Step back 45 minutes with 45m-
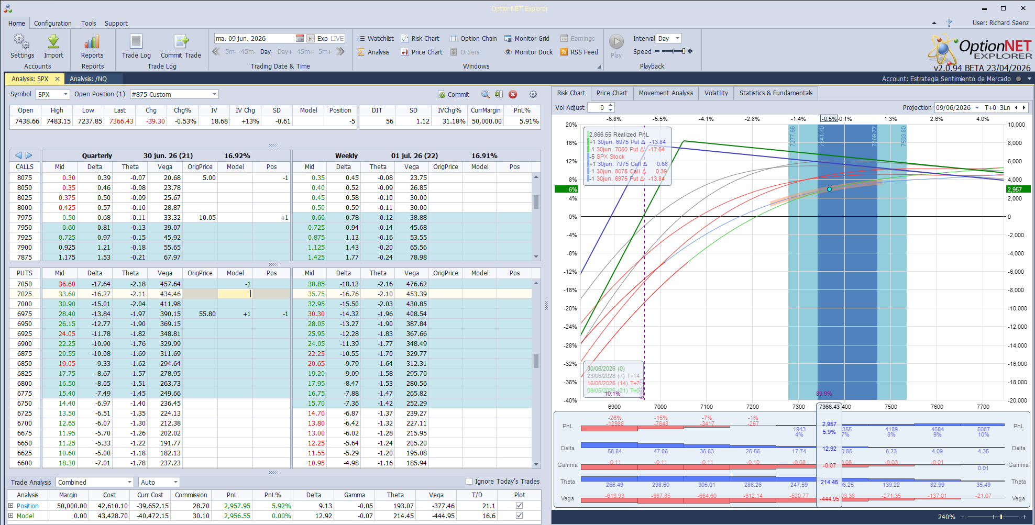The image size is (1035, 525). coord(248,52)
